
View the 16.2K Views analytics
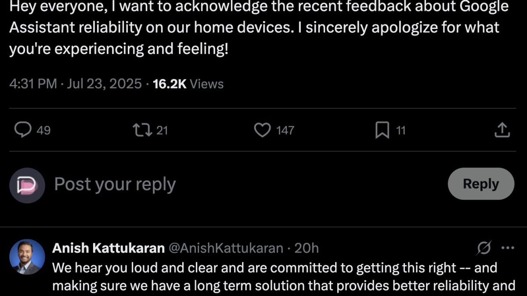188,84
